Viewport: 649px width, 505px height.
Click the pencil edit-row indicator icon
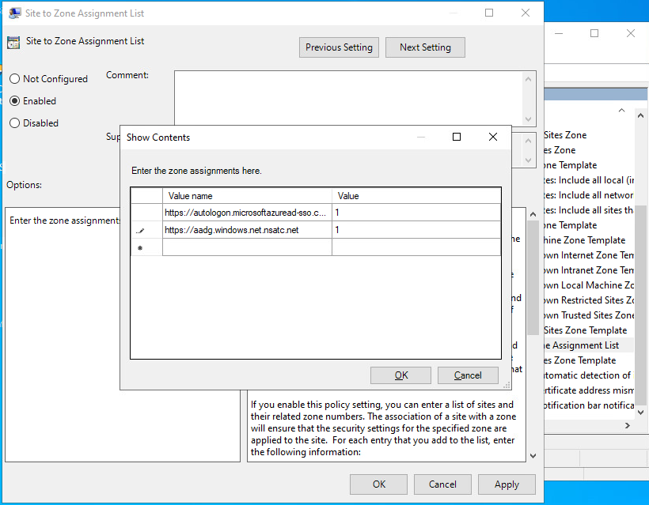141,231
